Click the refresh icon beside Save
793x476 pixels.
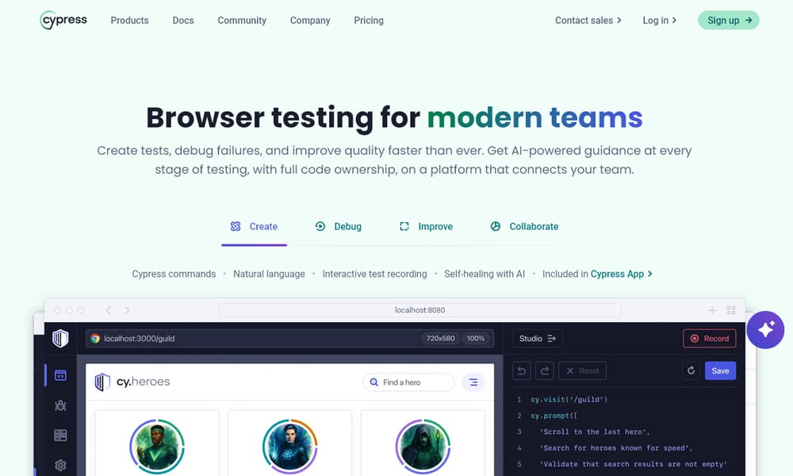691,370
